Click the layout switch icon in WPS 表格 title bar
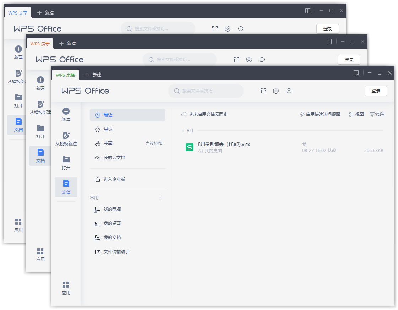The image size is (398, 310). click(356, 73)
